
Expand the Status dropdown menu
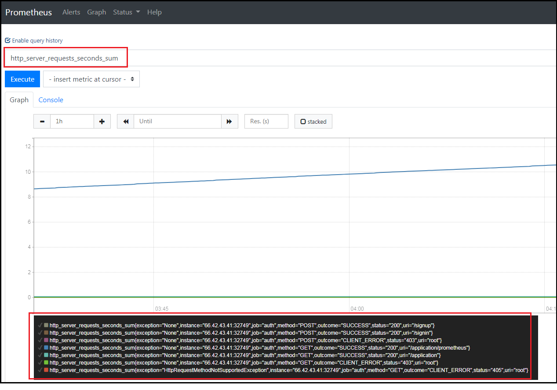click(x=127, y=12)
